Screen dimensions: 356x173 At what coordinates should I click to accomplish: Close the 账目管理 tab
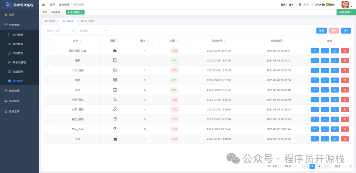tap(81, 12)
